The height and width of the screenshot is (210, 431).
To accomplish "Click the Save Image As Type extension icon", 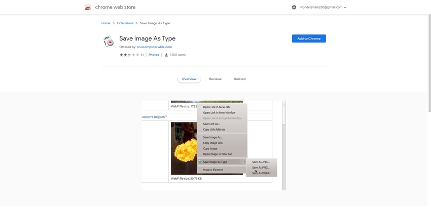I will 109,41.
